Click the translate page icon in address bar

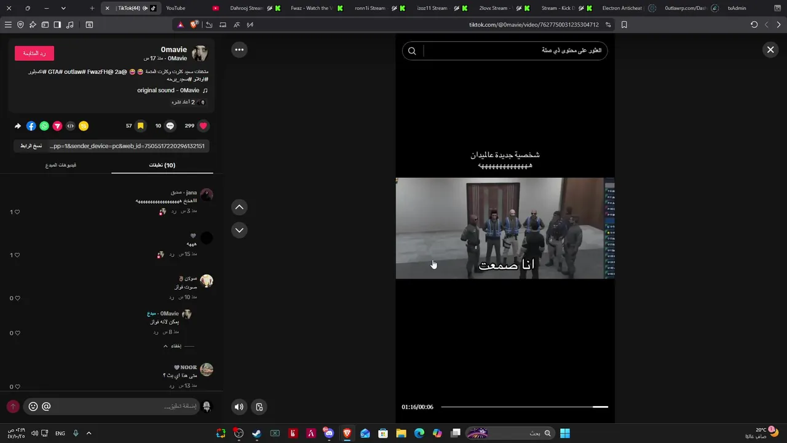pyautogui.click(x=237, y=25)
